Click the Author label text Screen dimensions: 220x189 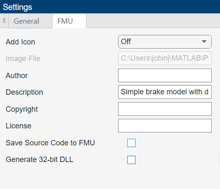pos(17,76)
